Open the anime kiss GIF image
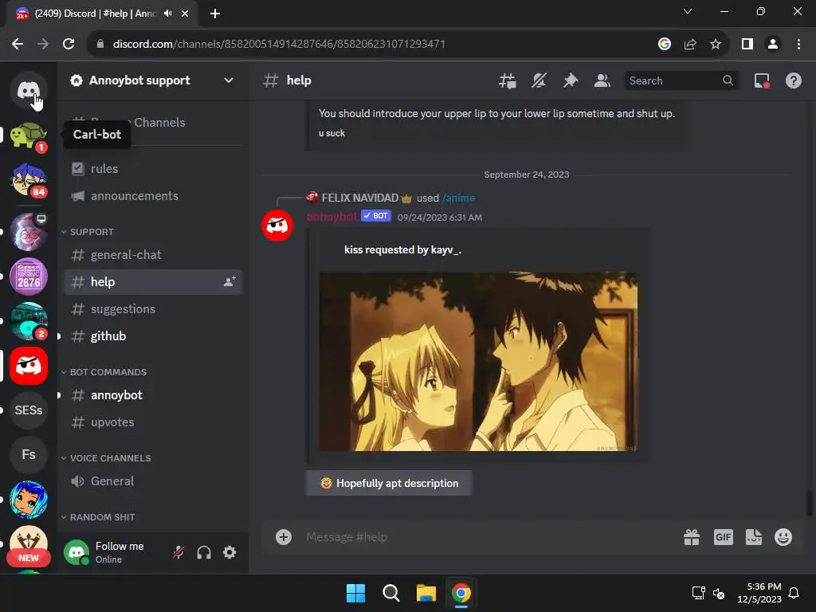This screenshot has width=816, height=612. (x=478, y=362)
